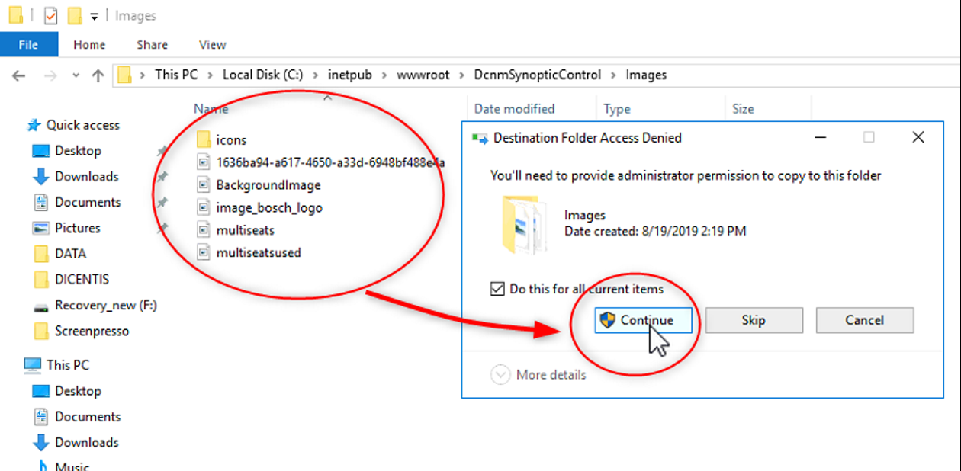Expand More details in the dialog
Image resolution: width=961 pixels, height=471 pixels.
click(x=539, y=375)
